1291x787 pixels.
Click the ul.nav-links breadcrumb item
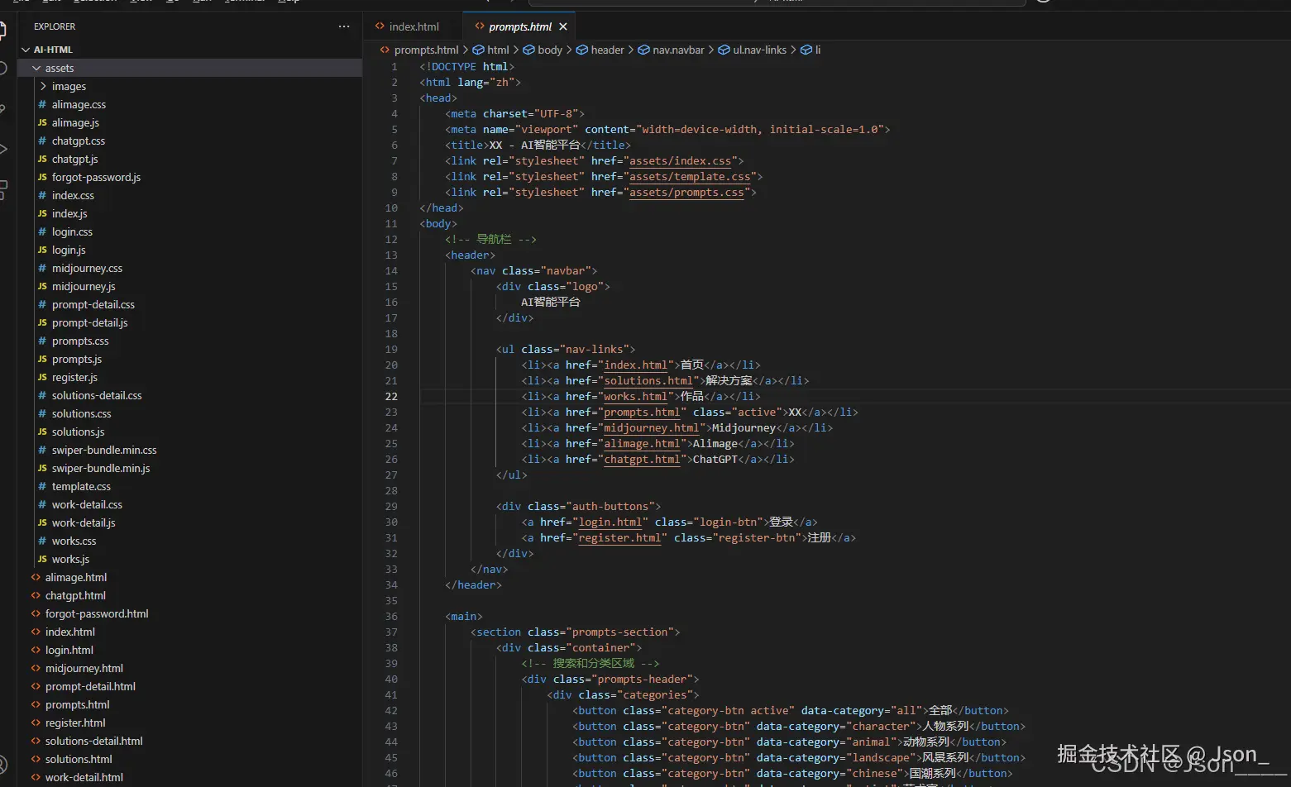tap(759, 50)
